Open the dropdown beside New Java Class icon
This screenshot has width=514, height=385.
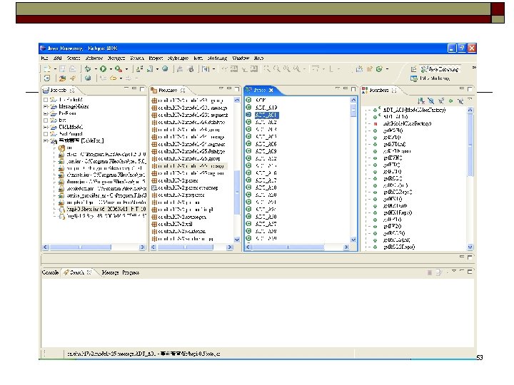point(157,69)
